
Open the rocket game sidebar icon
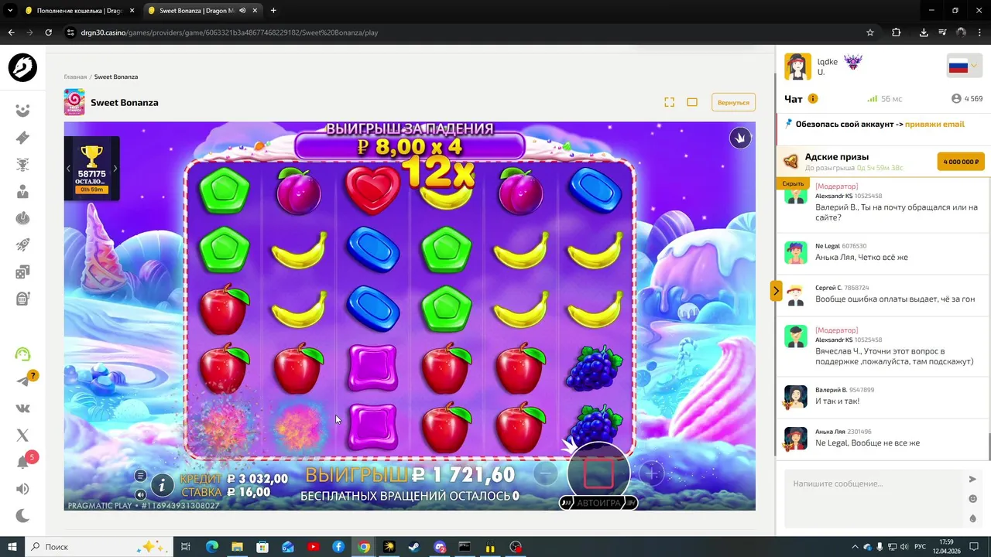22,244
